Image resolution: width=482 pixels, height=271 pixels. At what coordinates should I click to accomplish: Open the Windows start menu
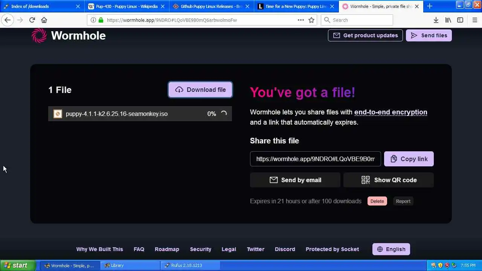click(x=18, y=265)
